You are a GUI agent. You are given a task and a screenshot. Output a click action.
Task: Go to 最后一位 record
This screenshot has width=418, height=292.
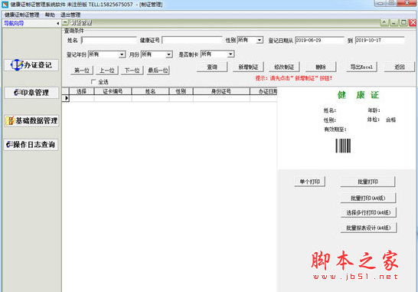click(x=158, y=71)
